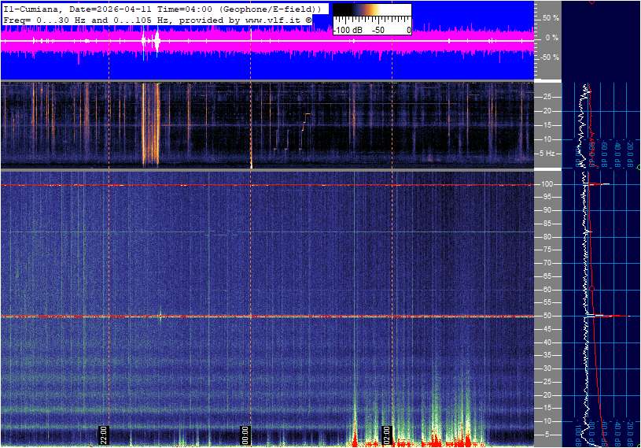
Task: Click the '15' tick on the lower E-field axis
Action: tap(547, 408)
